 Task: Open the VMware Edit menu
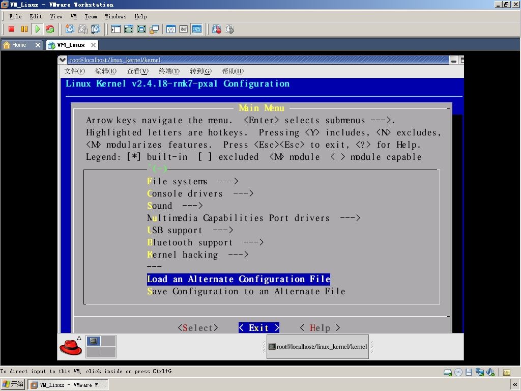(36, 16)
